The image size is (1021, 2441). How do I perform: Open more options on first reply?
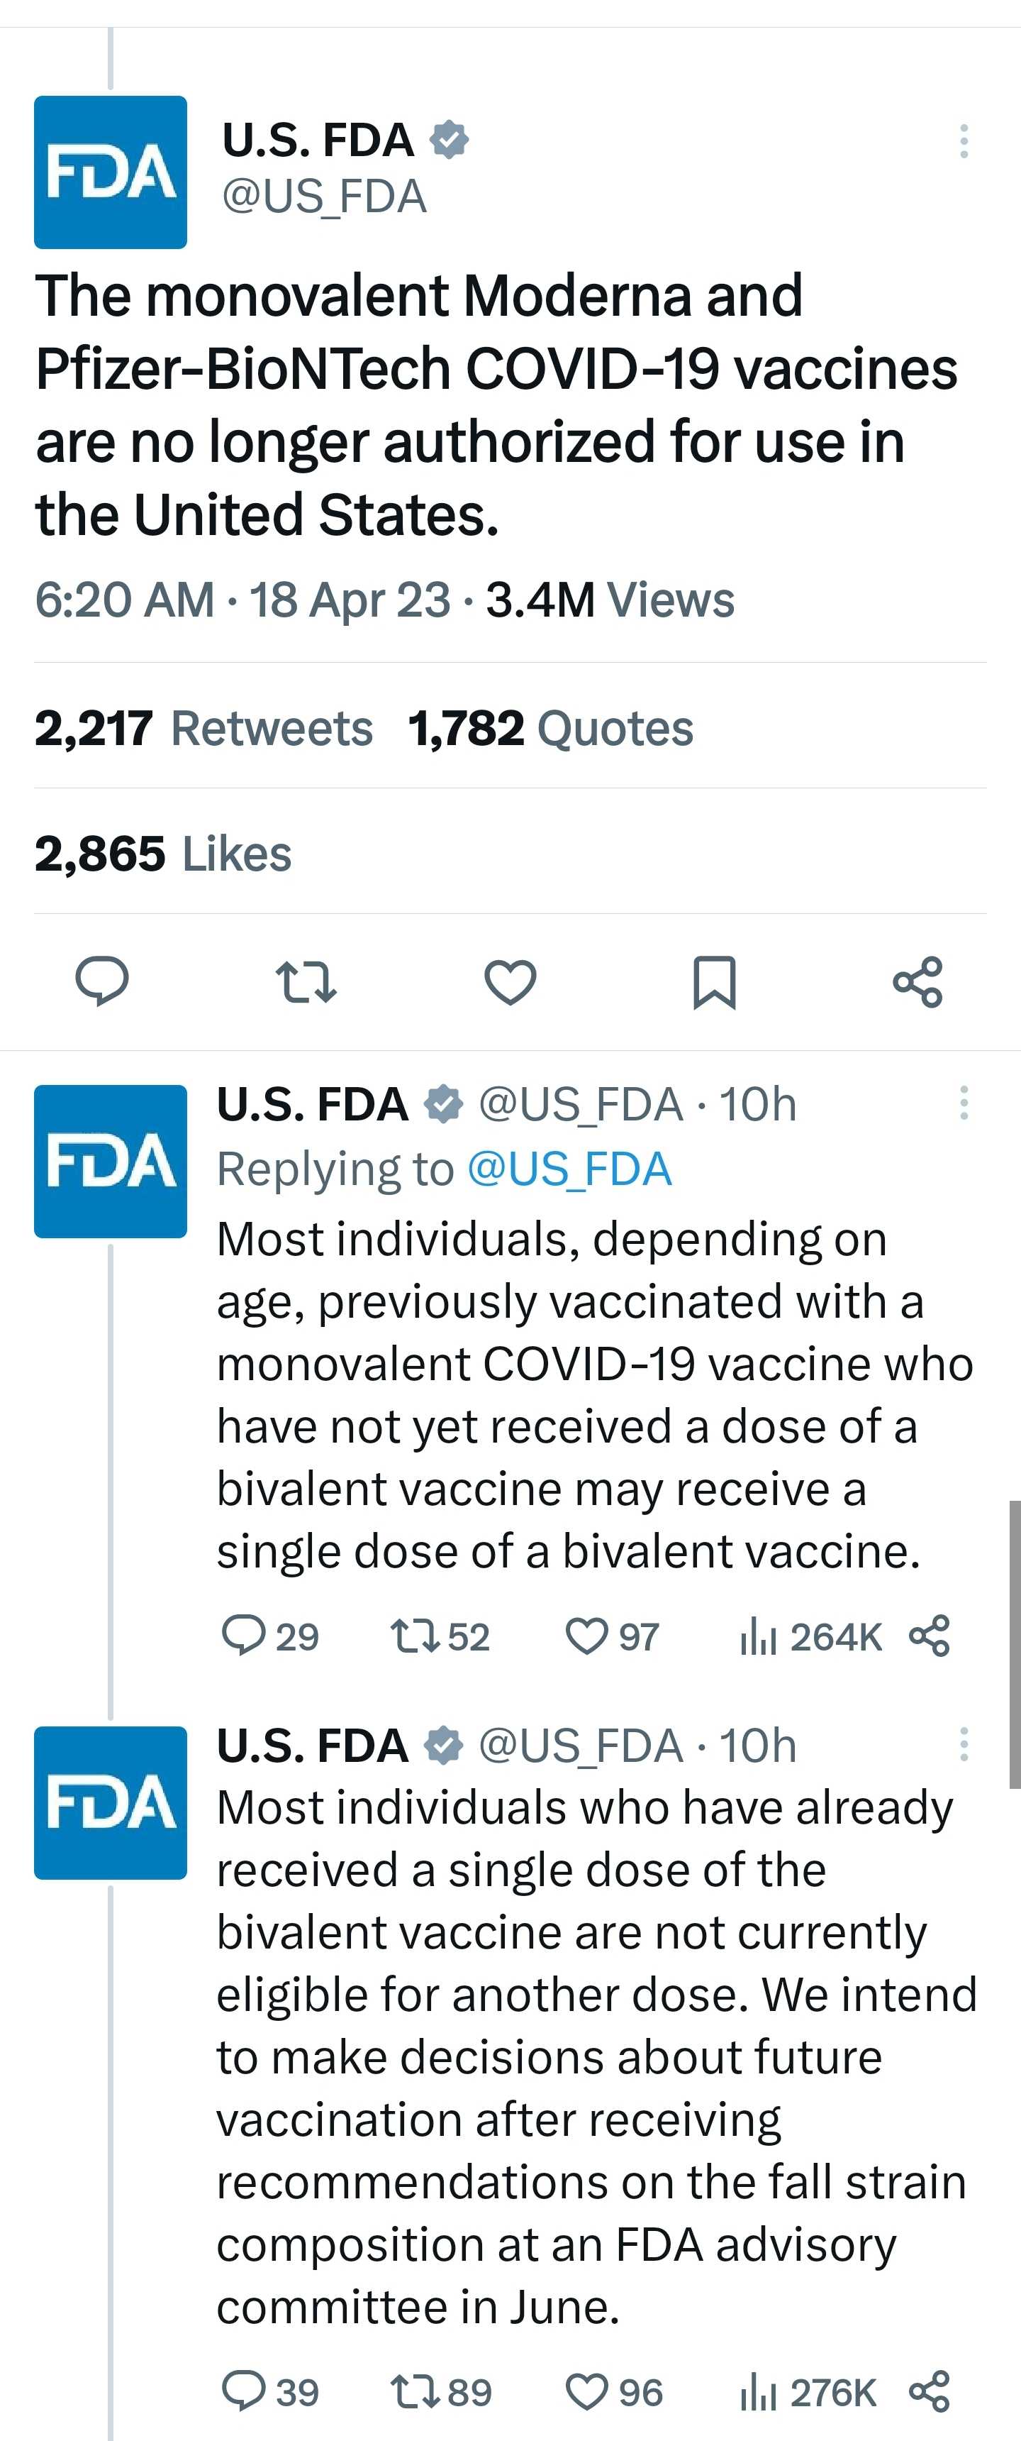[x=964, y=1103]
